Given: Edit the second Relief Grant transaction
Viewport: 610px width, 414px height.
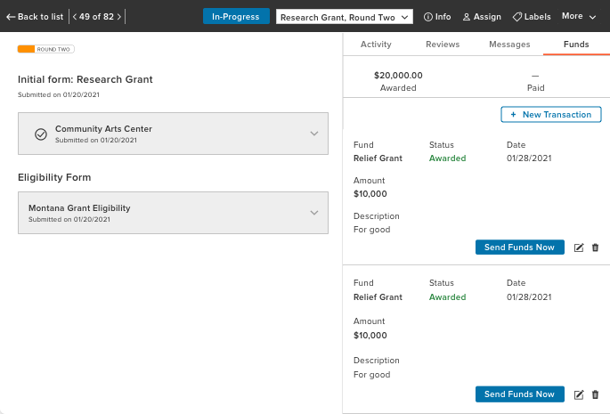Looking at the screenshot, I should (x=579, y=394).
